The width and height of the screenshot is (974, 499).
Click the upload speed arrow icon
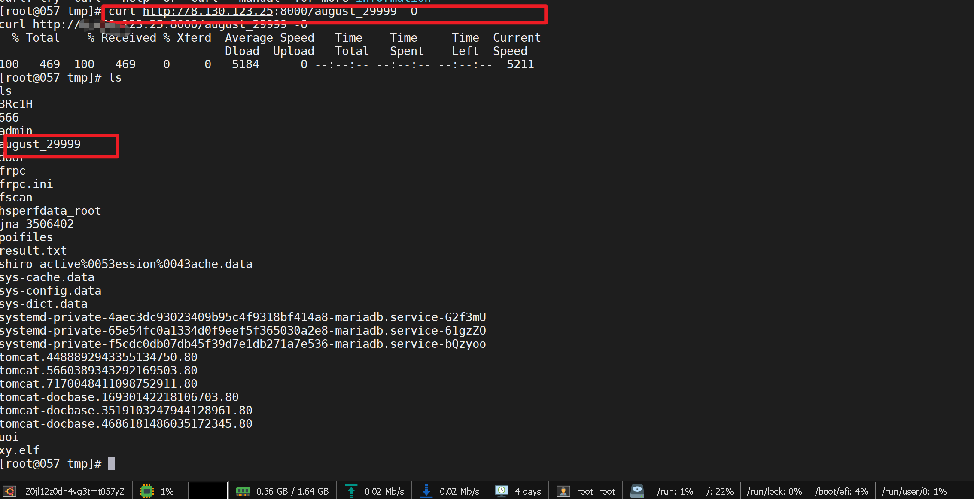[351, 491]
